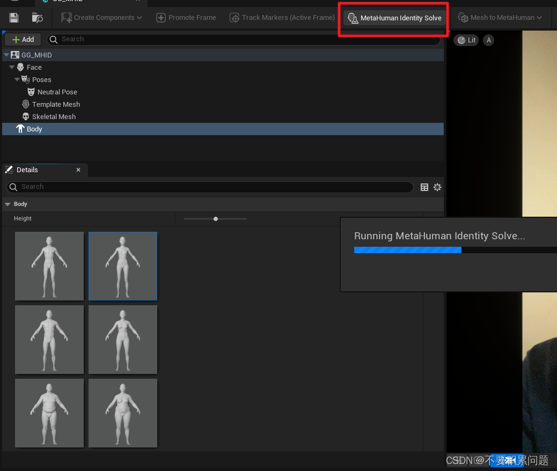Collapse the Face tree node
Viewport: 557px width, 471px height.
coord(12,67)
